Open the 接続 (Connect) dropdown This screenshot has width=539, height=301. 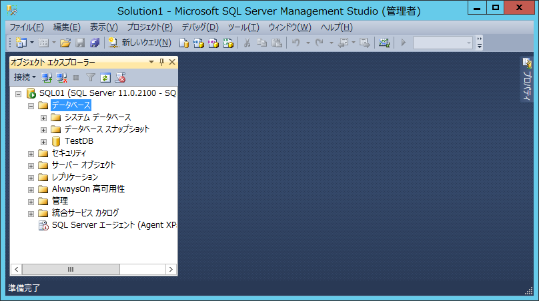25,77
